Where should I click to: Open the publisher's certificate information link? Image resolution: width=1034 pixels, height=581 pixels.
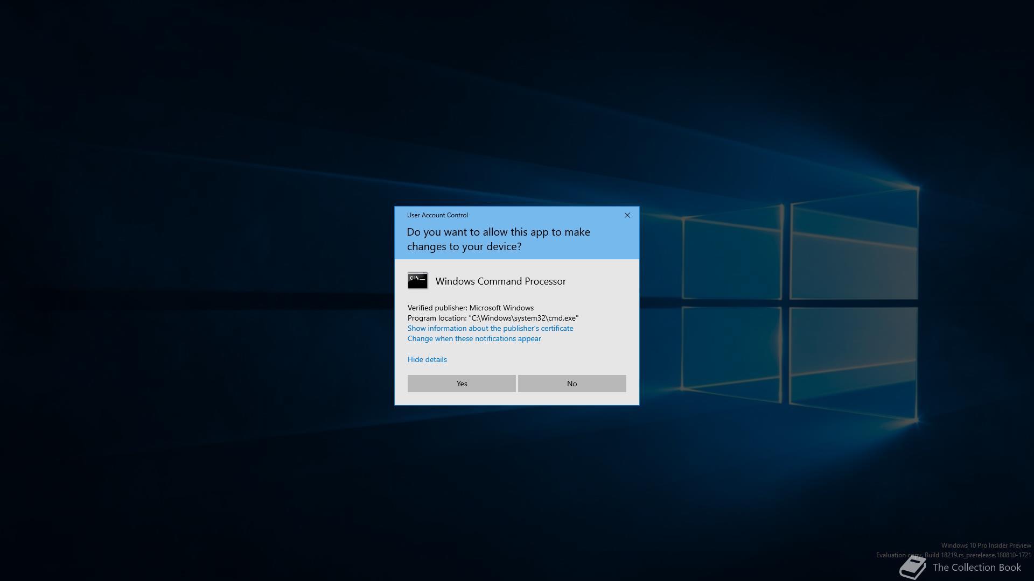490,328
